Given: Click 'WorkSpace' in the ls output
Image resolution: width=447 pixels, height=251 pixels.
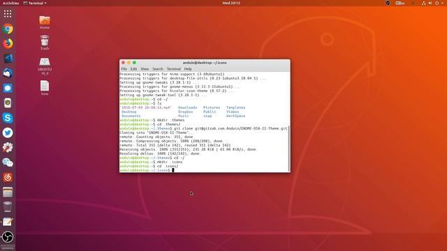Looking at the screenshot, I should (x=236, y=116).
